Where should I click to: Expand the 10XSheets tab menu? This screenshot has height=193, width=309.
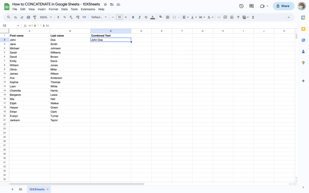47,189
